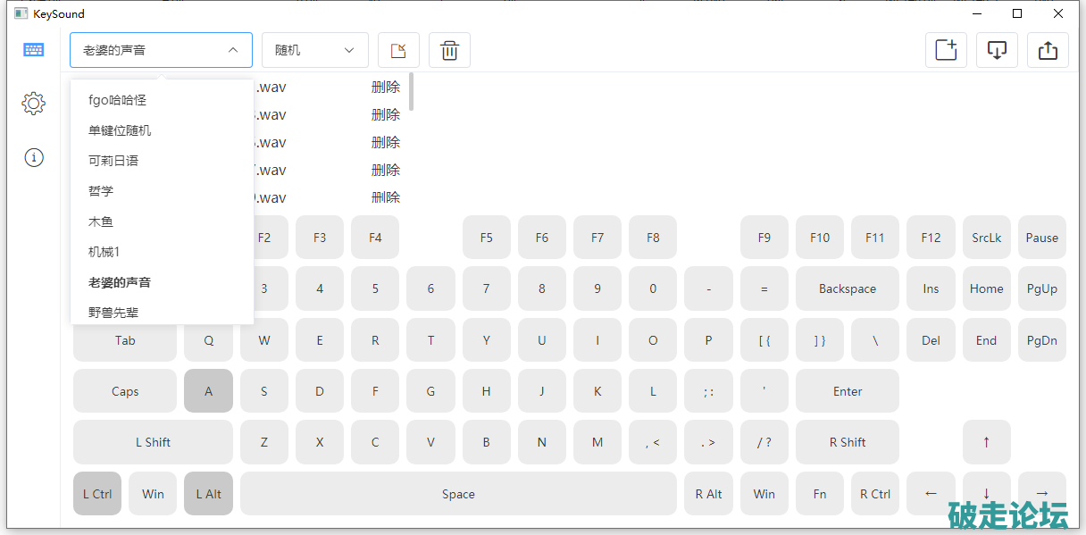Click 删除 on the first wav file row
Viewport: 1086px width, 535px height.
386,88
